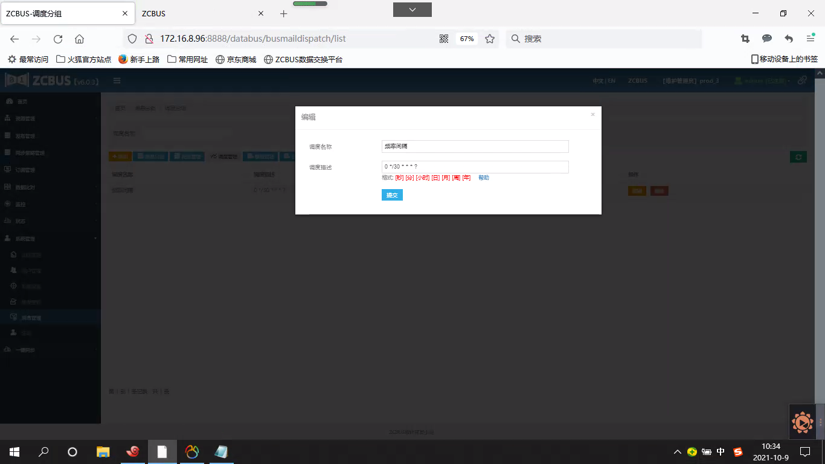This screenshot has width=825, height=464.
Task: Open the 帮助 help link
Action: (x=483, y=178)
